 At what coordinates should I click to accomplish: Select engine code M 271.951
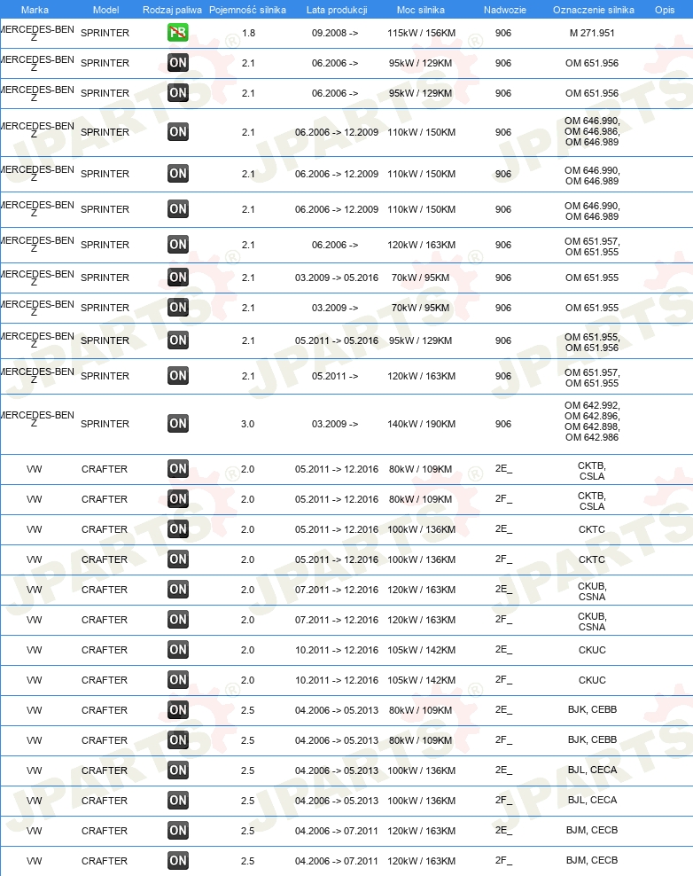[592, 33]
